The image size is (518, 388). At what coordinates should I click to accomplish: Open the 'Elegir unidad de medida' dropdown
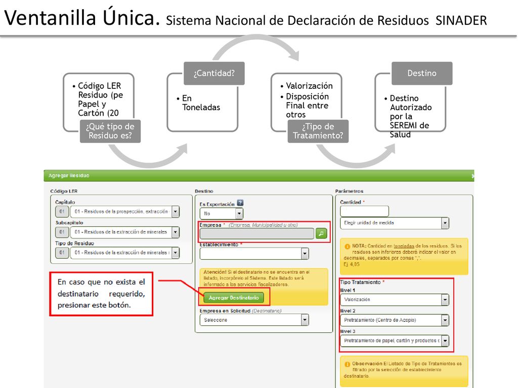click(x=395, y=223)
